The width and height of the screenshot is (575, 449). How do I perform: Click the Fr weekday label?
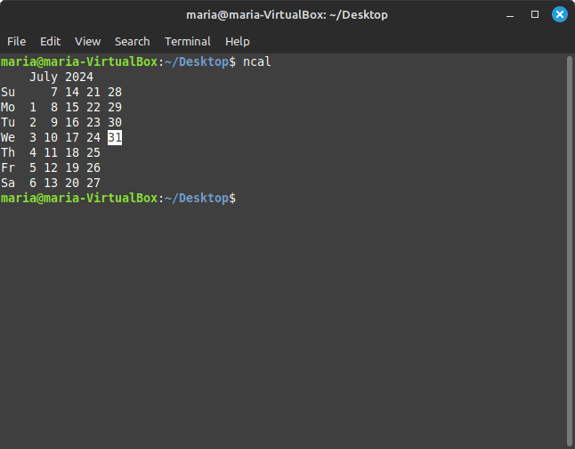8,167
